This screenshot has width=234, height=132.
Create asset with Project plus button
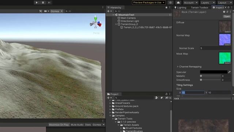tap(109, 98)
